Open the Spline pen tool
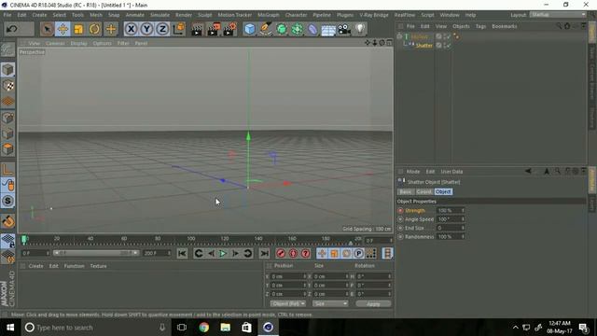 pyautogui.click(x=265, y=29)
